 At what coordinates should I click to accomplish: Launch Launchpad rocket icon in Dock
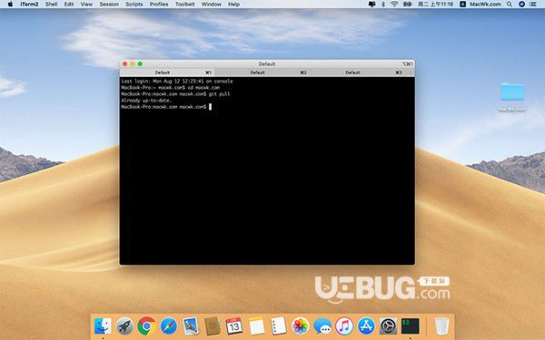click(124, 326)
